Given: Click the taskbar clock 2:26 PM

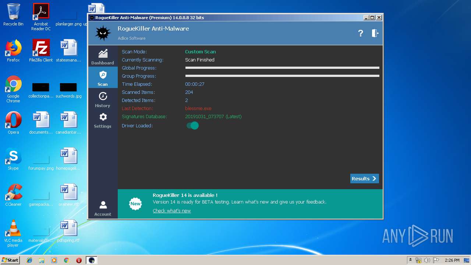Looking at the screenshot, I should click(452, 260).
